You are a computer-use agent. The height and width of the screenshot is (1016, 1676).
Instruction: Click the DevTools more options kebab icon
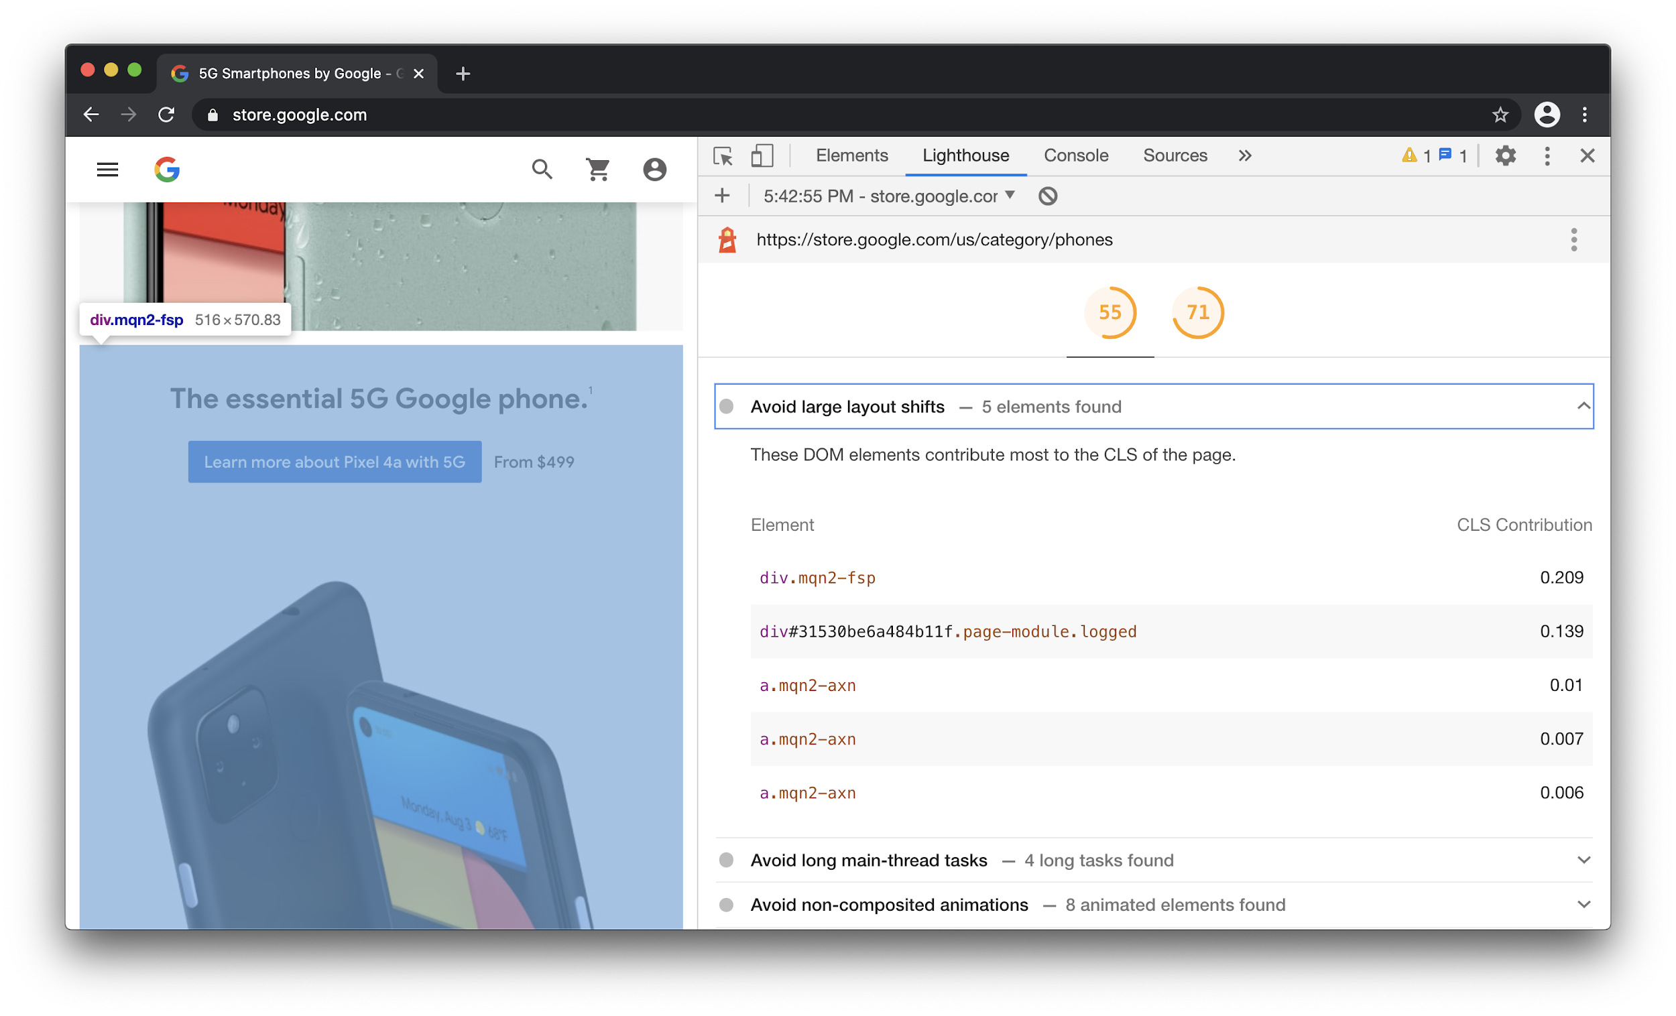pos(1547,154)
